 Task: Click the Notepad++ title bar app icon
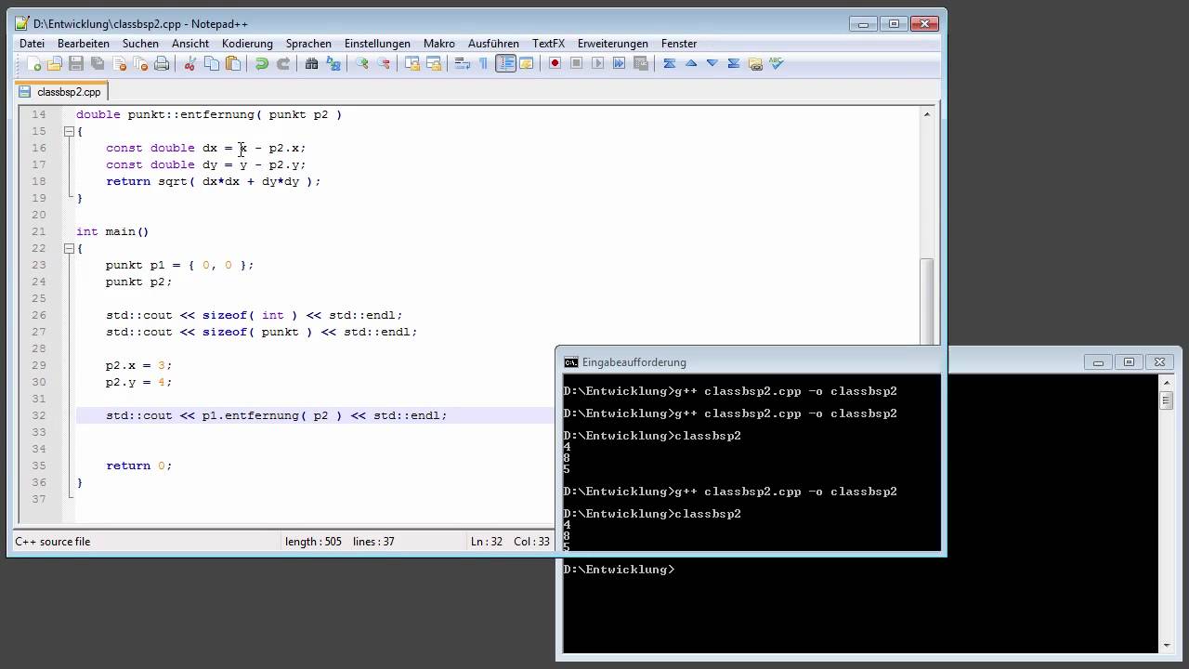[x=21, y=23]
